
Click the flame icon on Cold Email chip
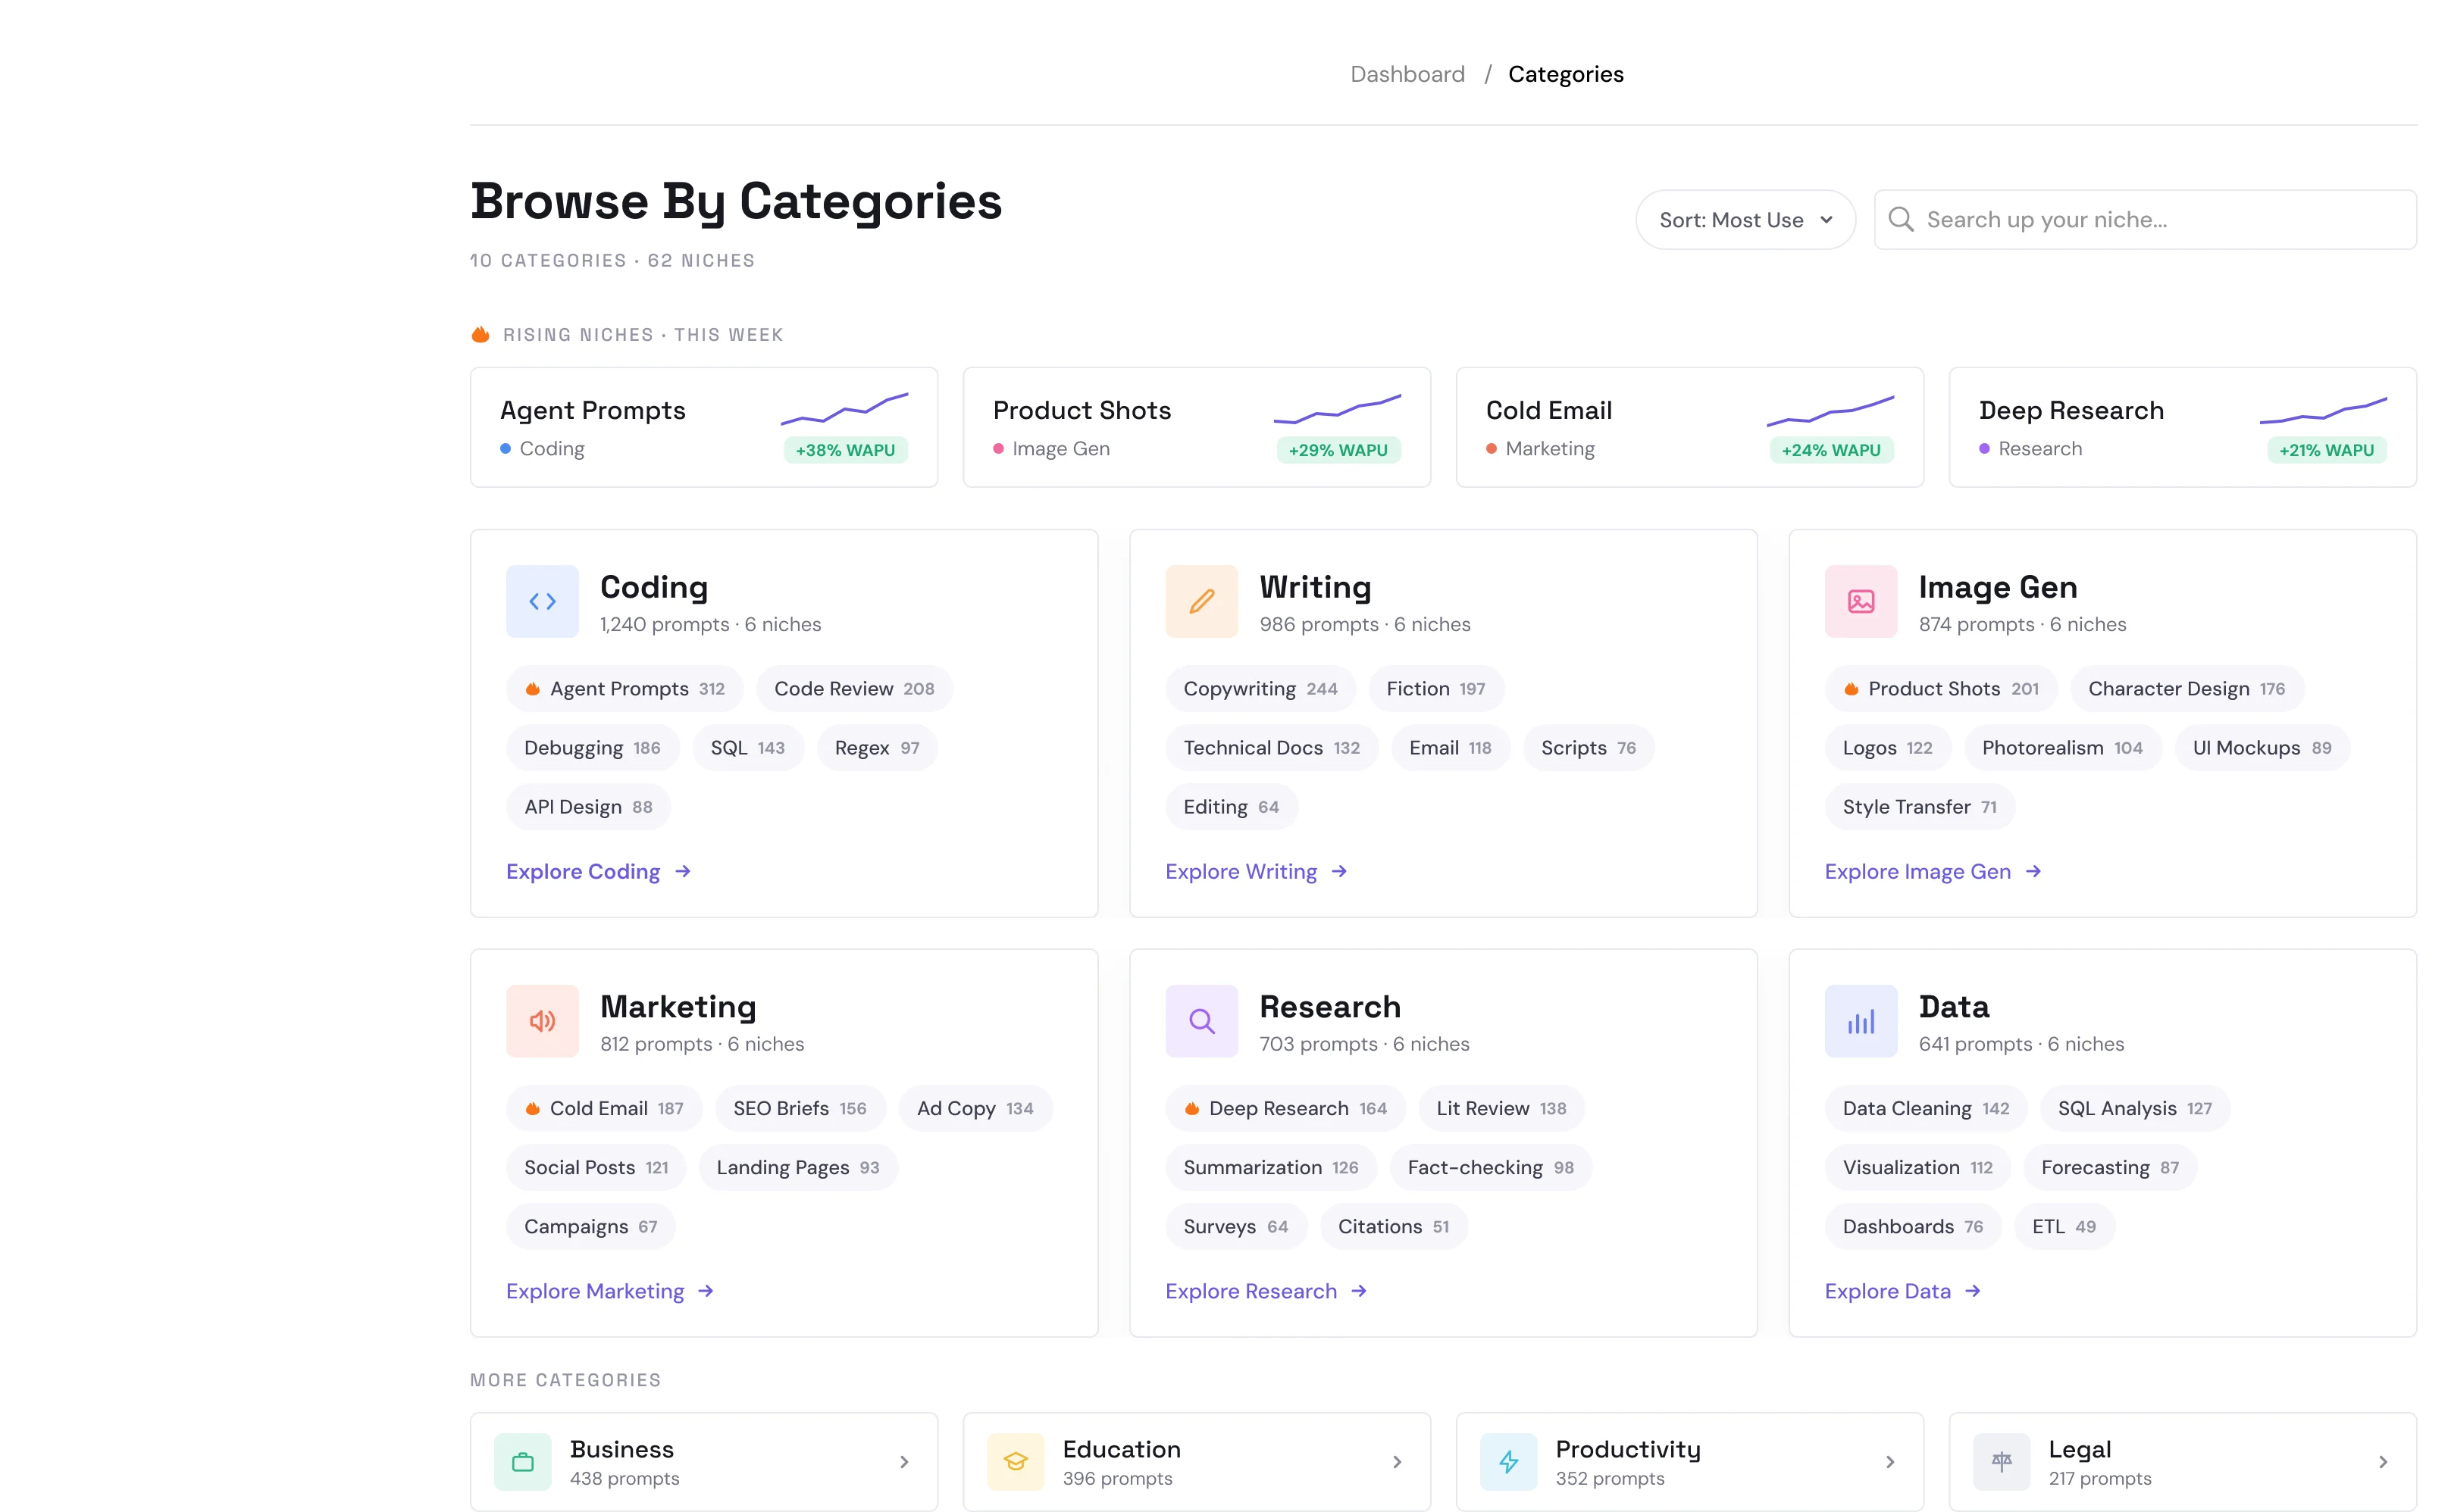tap(534, 1108)
